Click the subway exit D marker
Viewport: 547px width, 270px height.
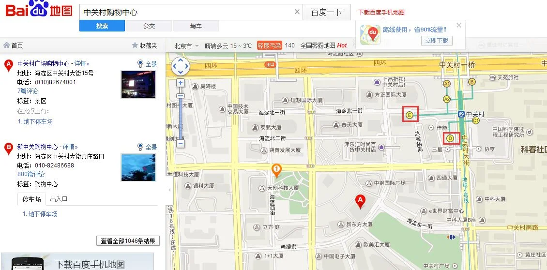click(450, 138)
